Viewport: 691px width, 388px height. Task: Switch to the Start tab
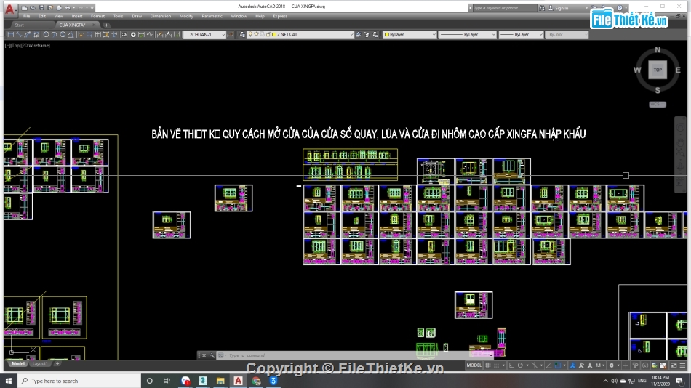pyautogui.click(x=19, y=25)
